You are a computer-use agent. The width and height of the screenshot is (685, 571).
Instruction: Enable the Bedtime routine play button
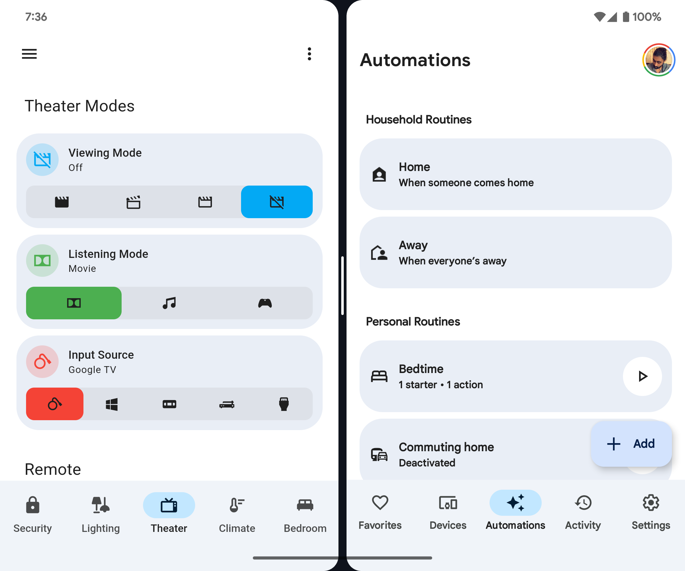click(643, 376)
